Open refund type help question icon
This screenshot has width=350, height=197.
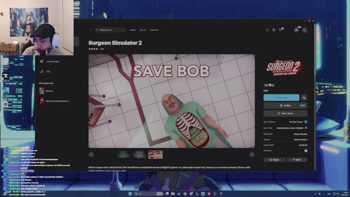[306, 128]
